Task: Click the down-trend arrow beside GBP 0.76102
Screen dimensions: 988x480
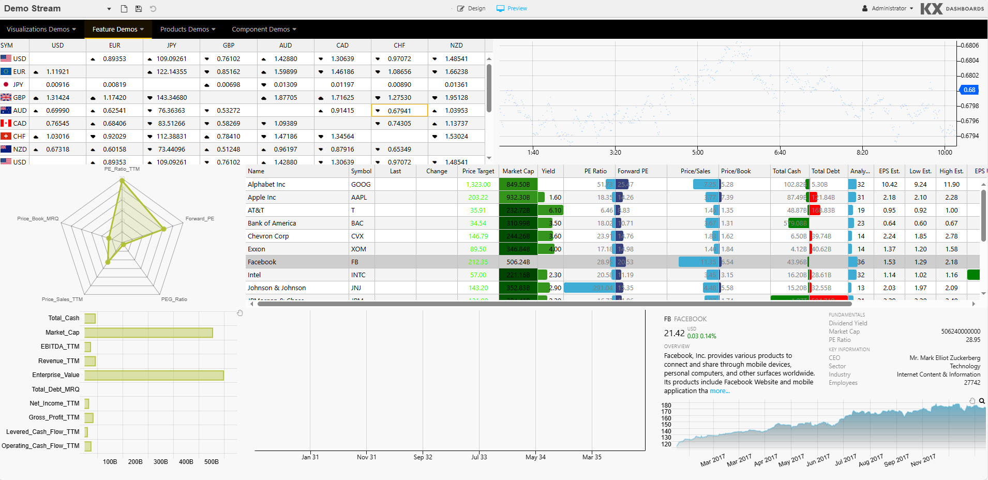Action: point(207,58)
